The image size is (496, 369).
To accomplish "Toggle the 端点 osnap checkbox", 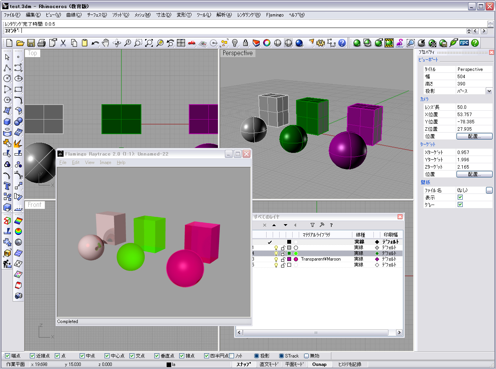I will pyautogui.click(x=7, y=356).
